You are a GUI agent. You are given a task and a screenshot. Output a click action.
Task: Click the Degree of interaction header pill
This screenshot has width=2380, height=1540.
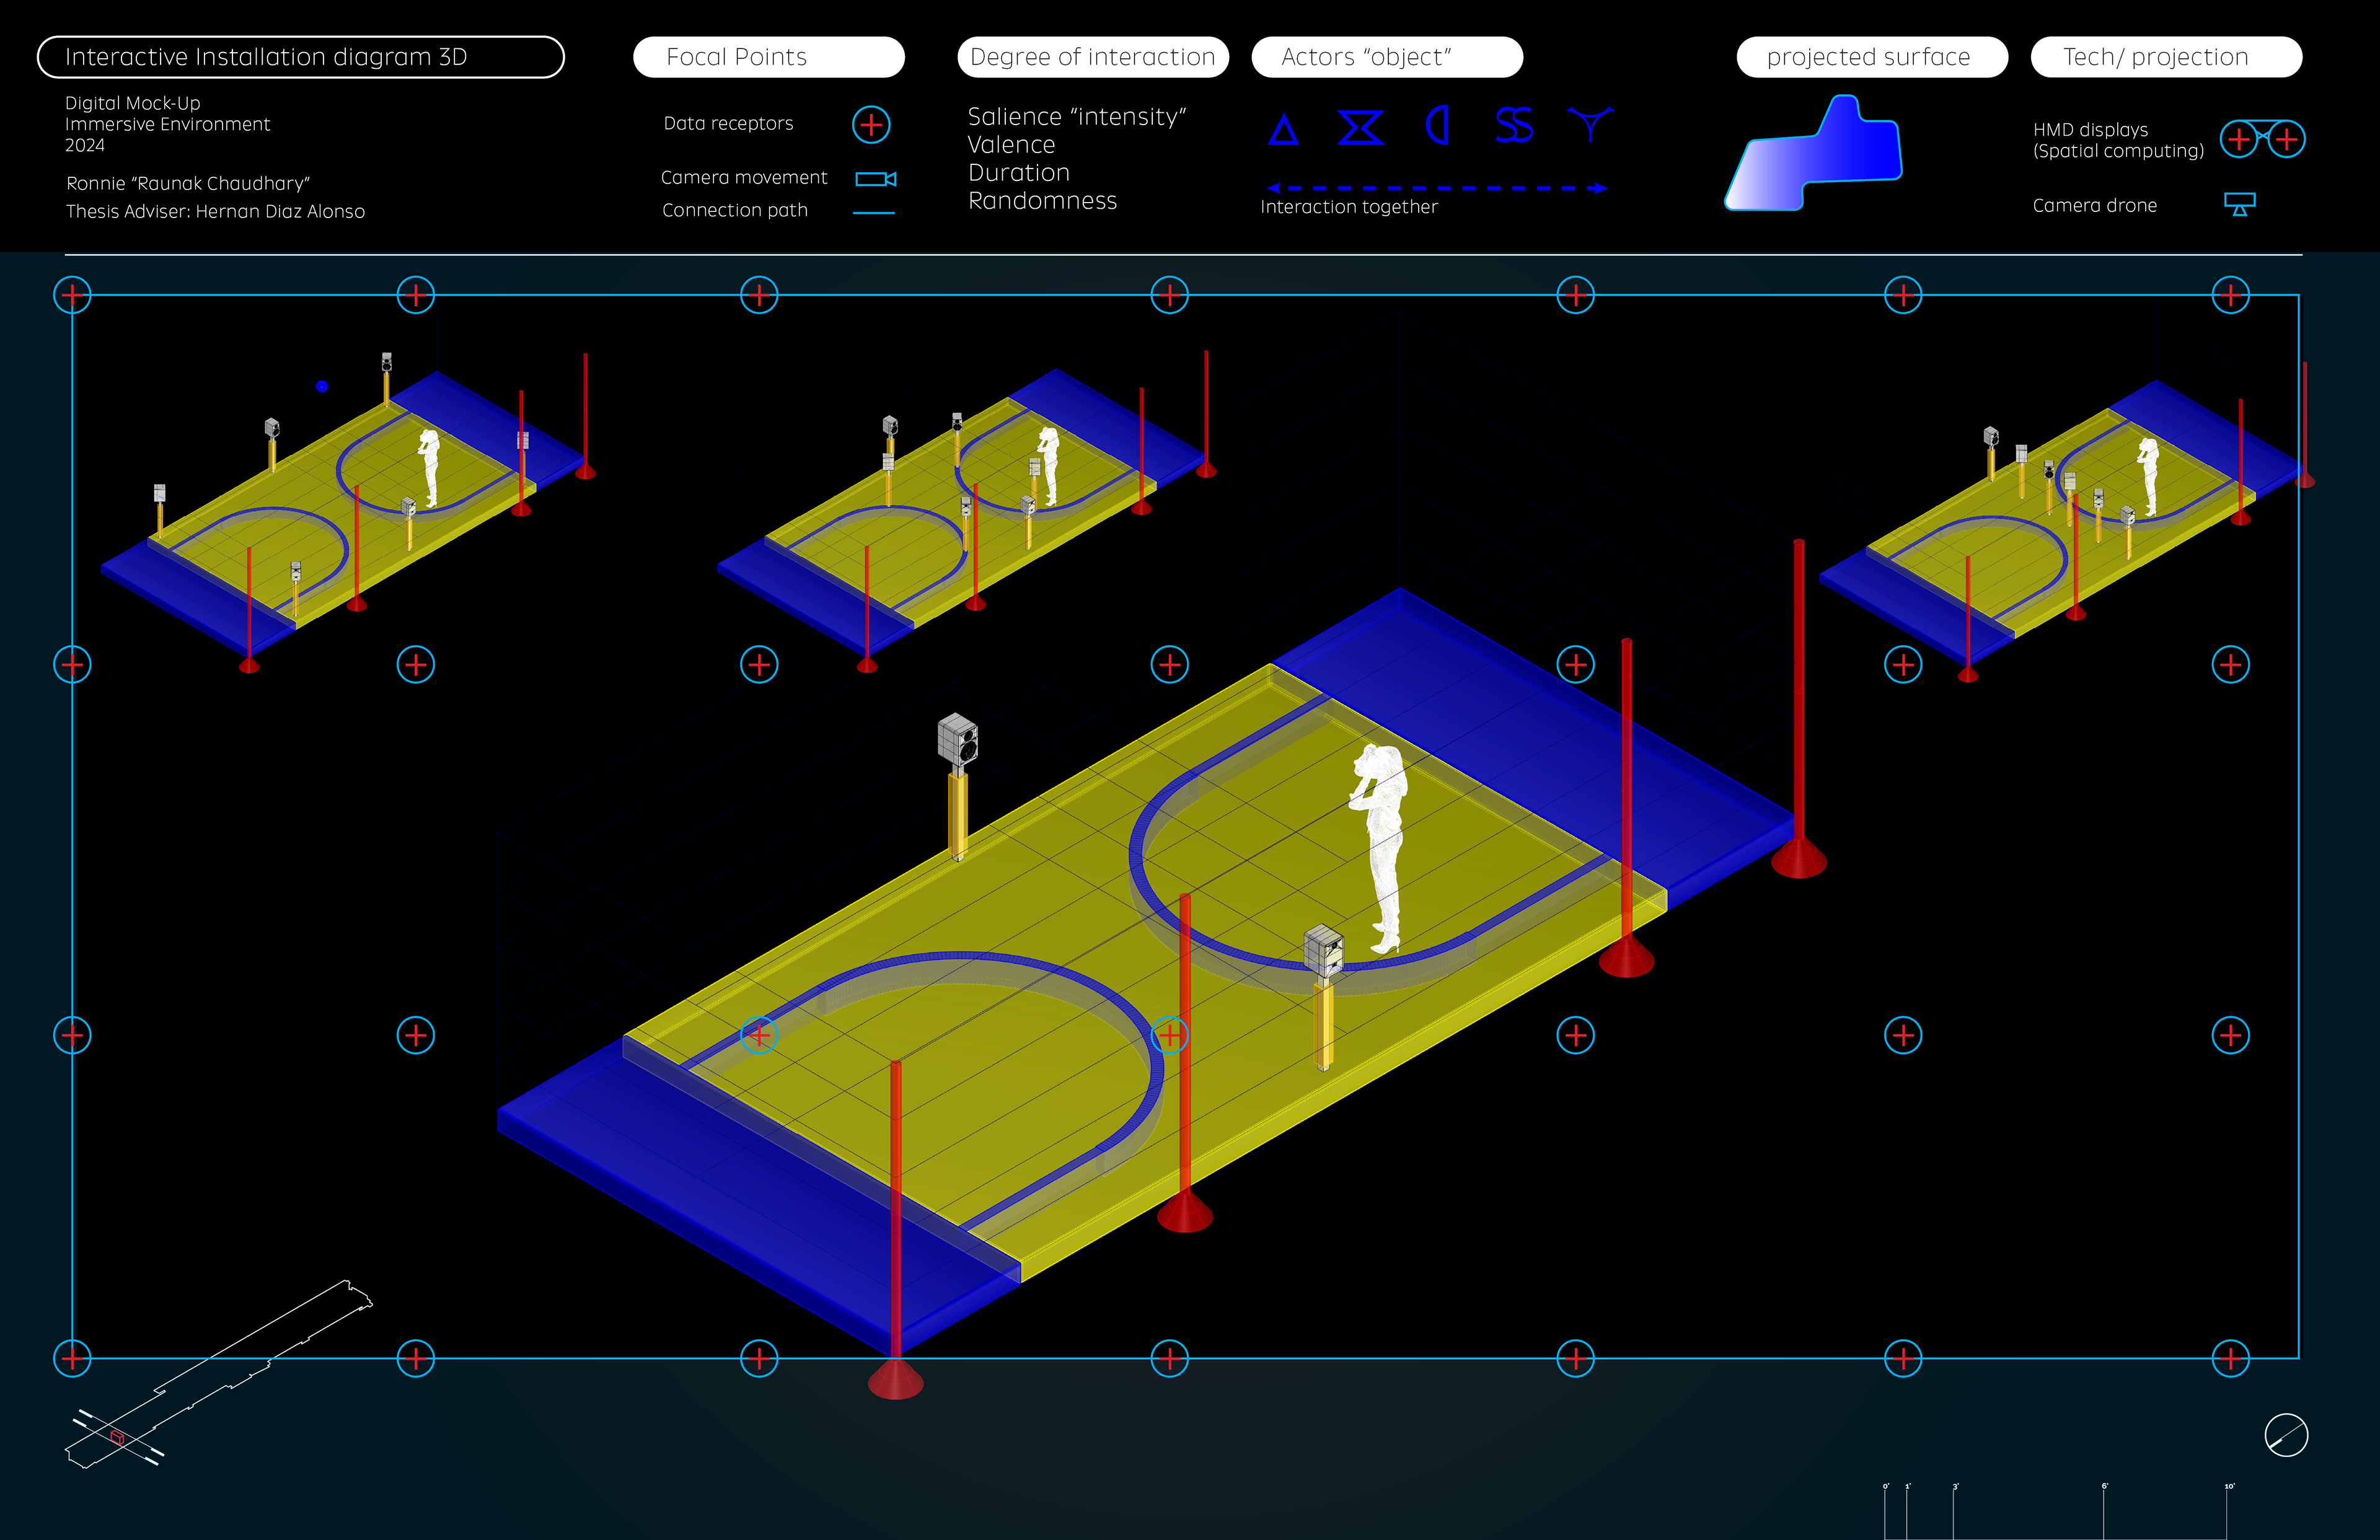(1093, 57)
